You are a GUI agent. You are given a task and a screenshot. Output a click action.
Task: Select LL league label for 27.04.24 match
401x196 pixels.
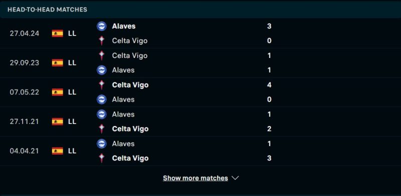pos(72,33)
